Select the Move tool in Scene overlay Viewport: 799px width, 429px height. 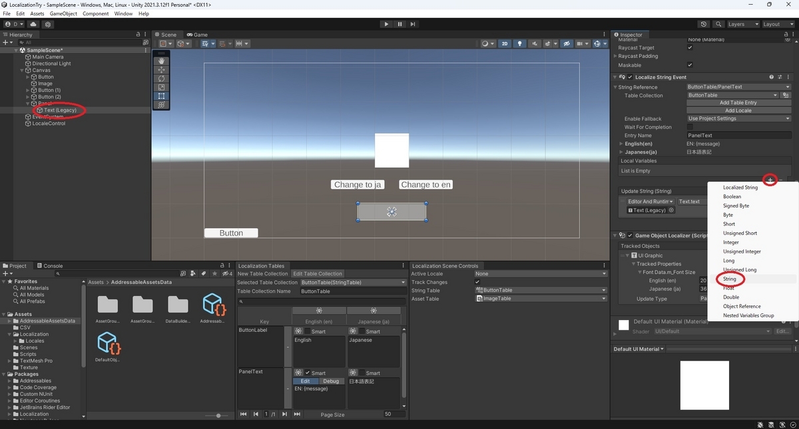pos(160,70)
